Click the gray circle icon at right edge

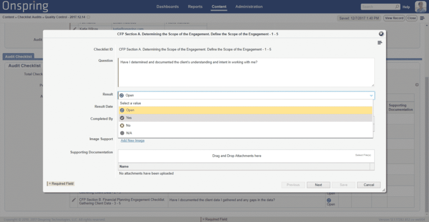pyautogui.click(x=417, y=85)
